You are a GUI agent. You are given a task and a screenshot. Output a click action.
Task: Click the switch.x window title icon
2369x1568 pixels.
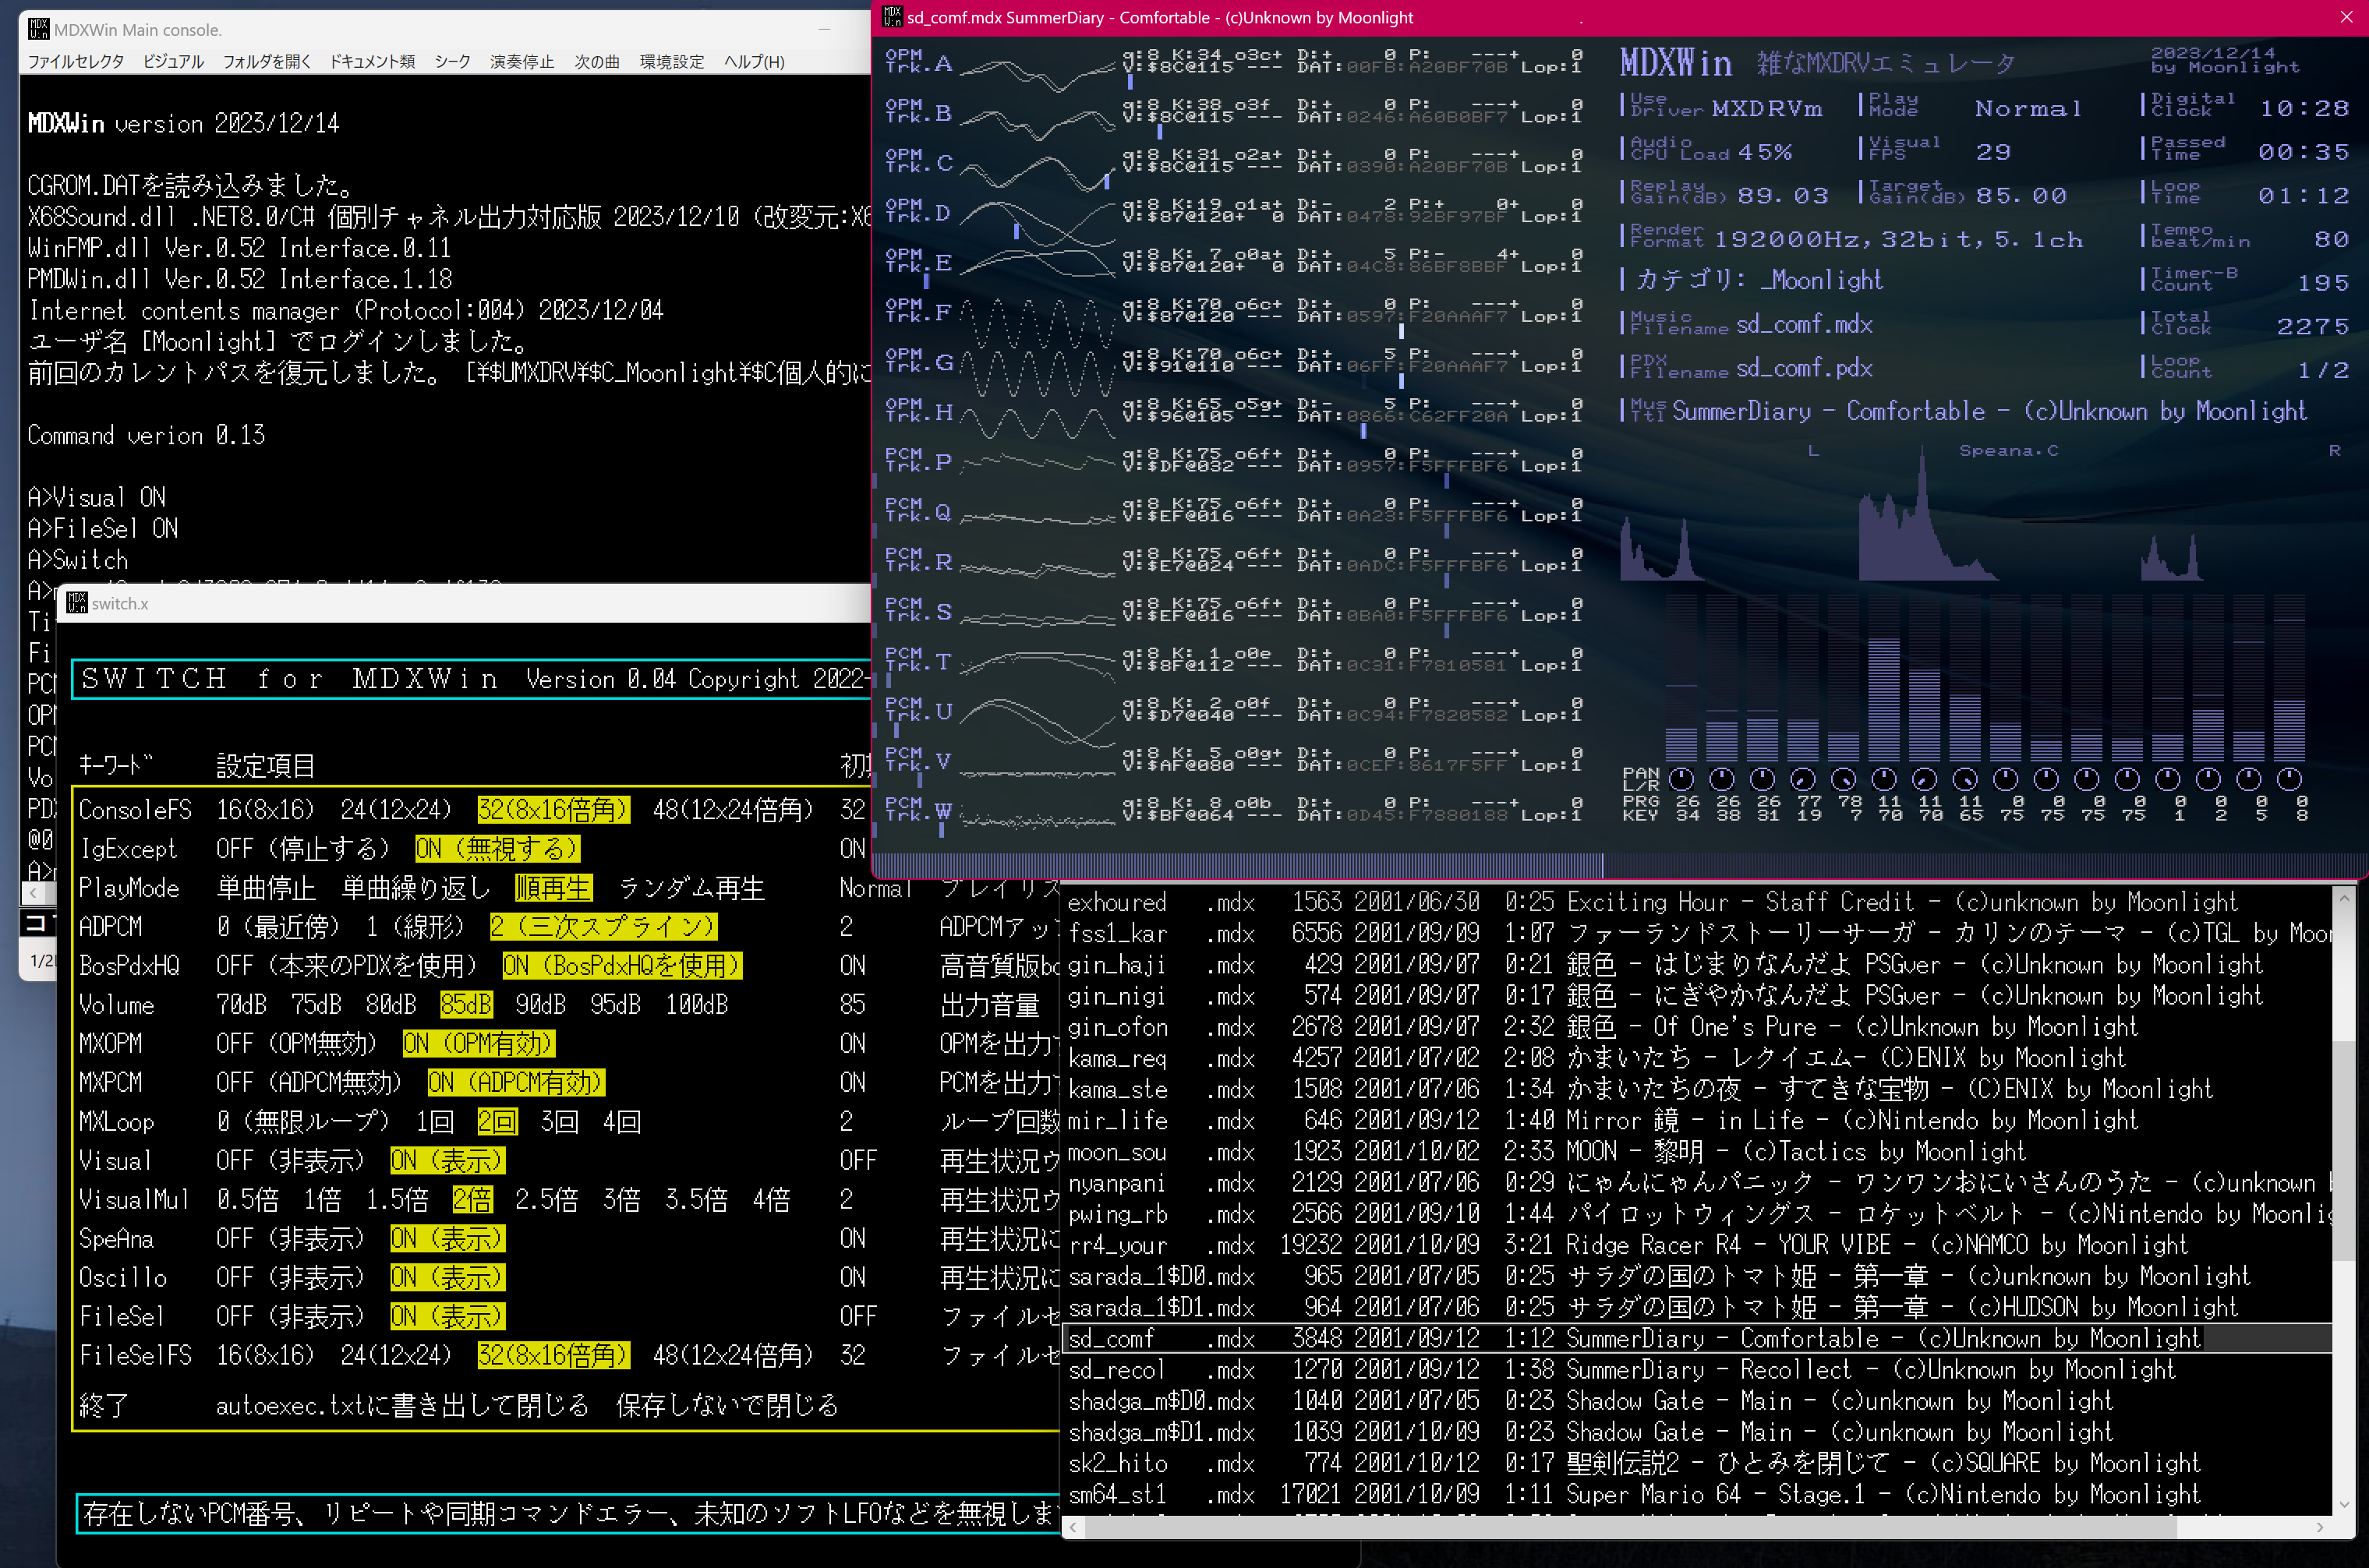tap(76, 603)
